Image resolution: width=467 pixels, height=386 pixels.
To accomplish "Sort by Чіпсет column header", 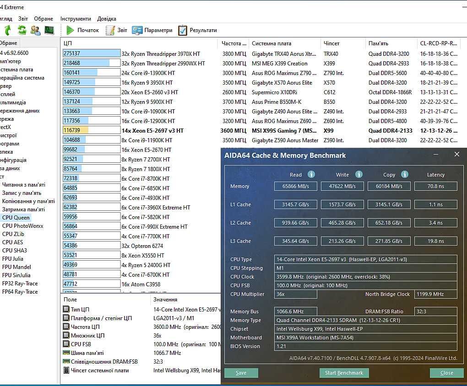I will (x=343, y=43).
